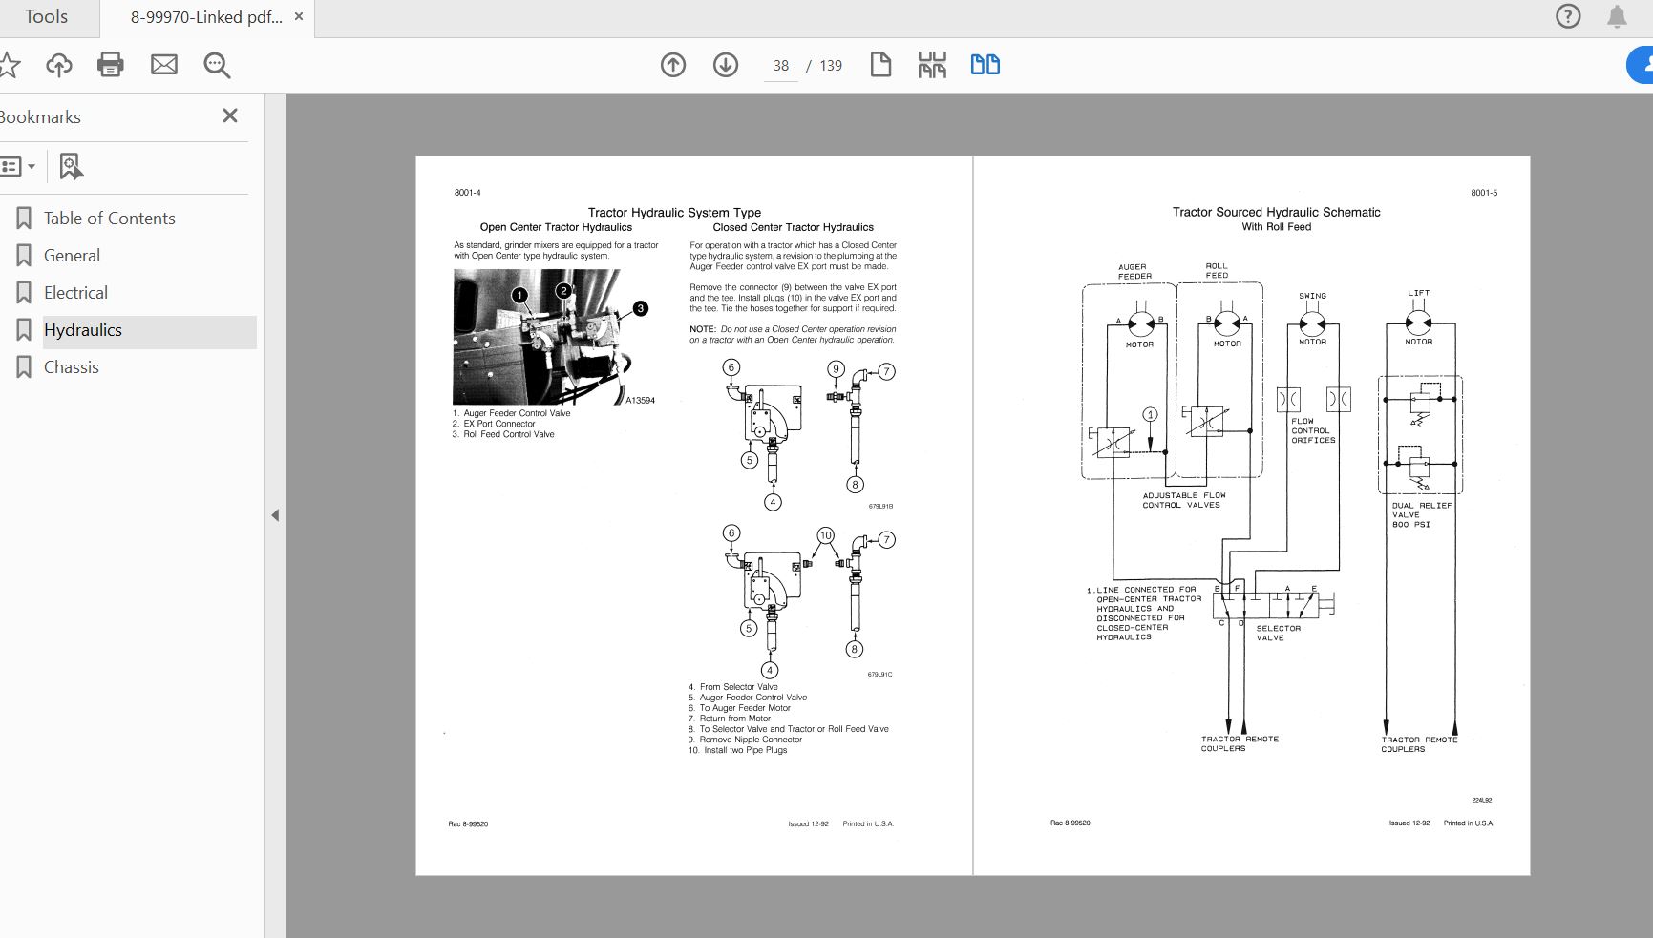Viewport: 1653px width, 938px height.
Task: Send document by email envelope icon
Action: [164, 65]
